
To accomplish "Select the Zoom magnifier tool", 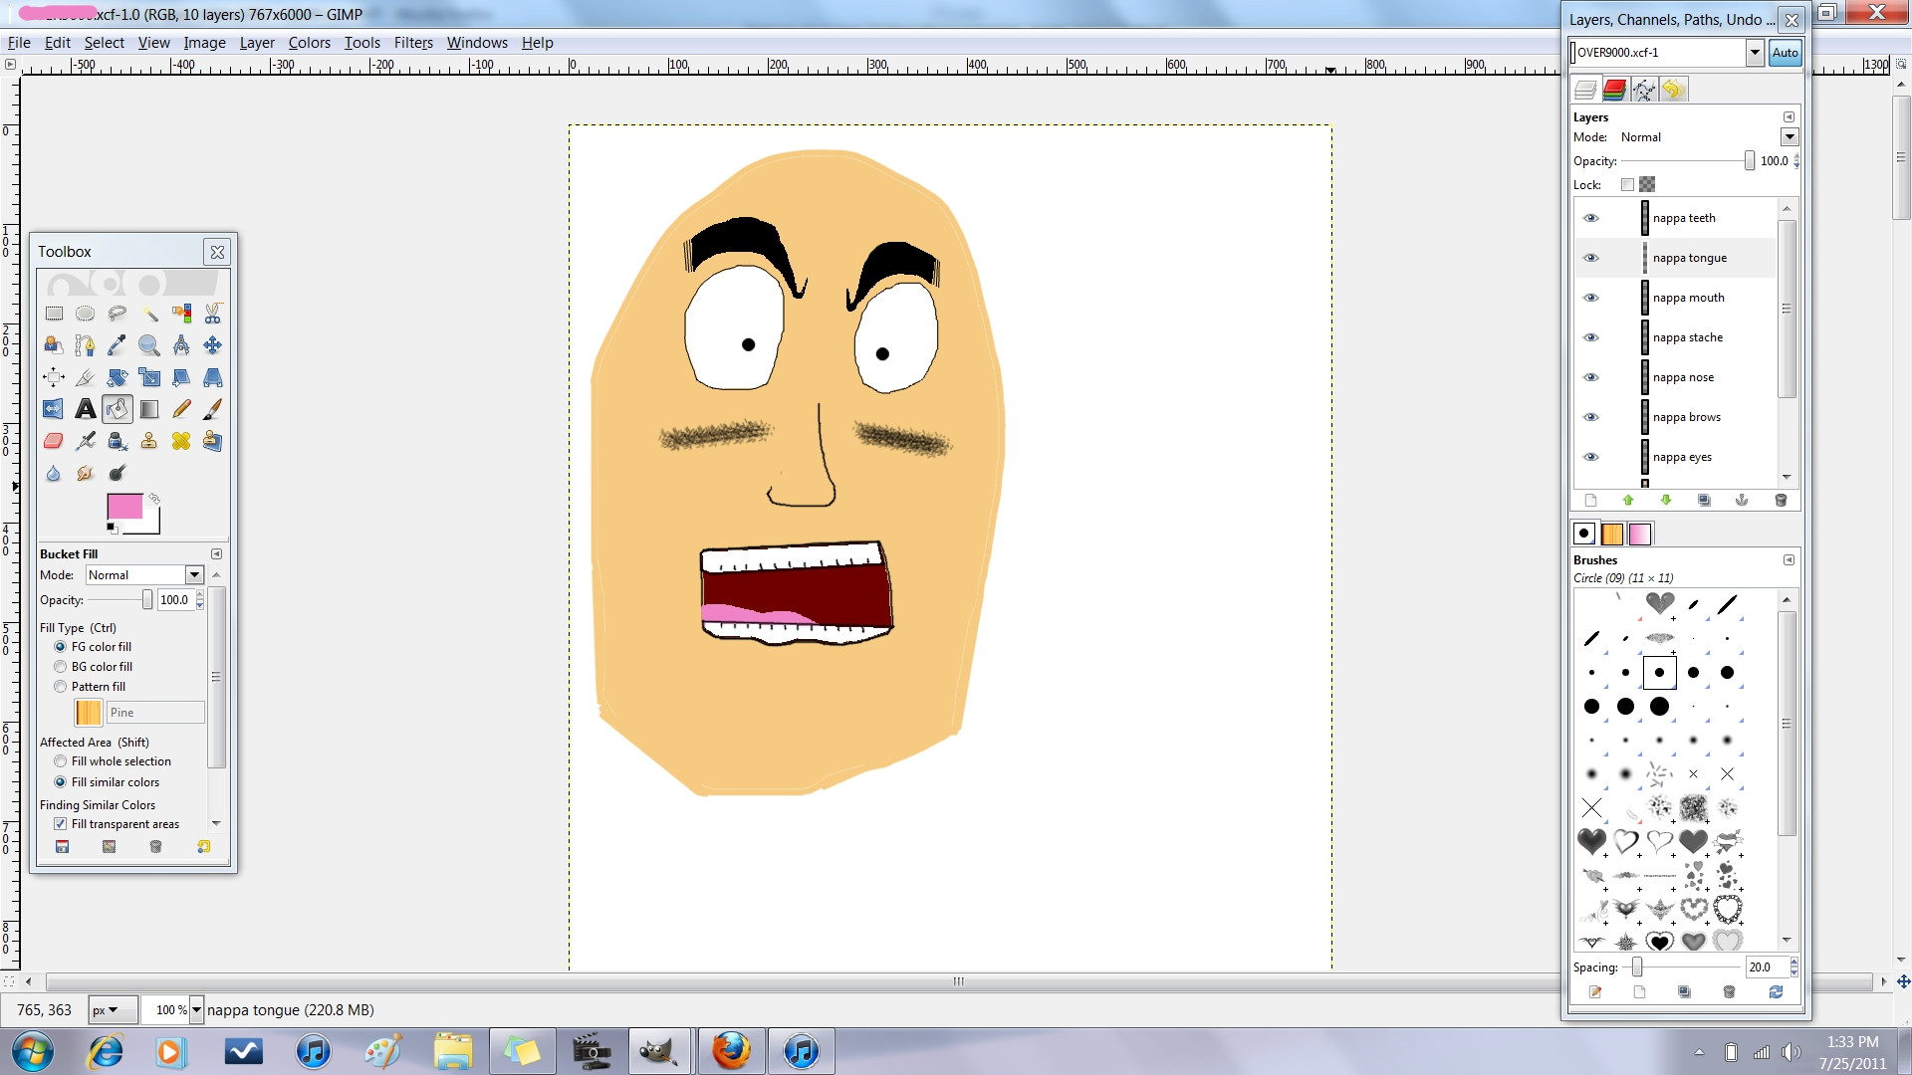I will pyautogui.click(x=149, y=345).
